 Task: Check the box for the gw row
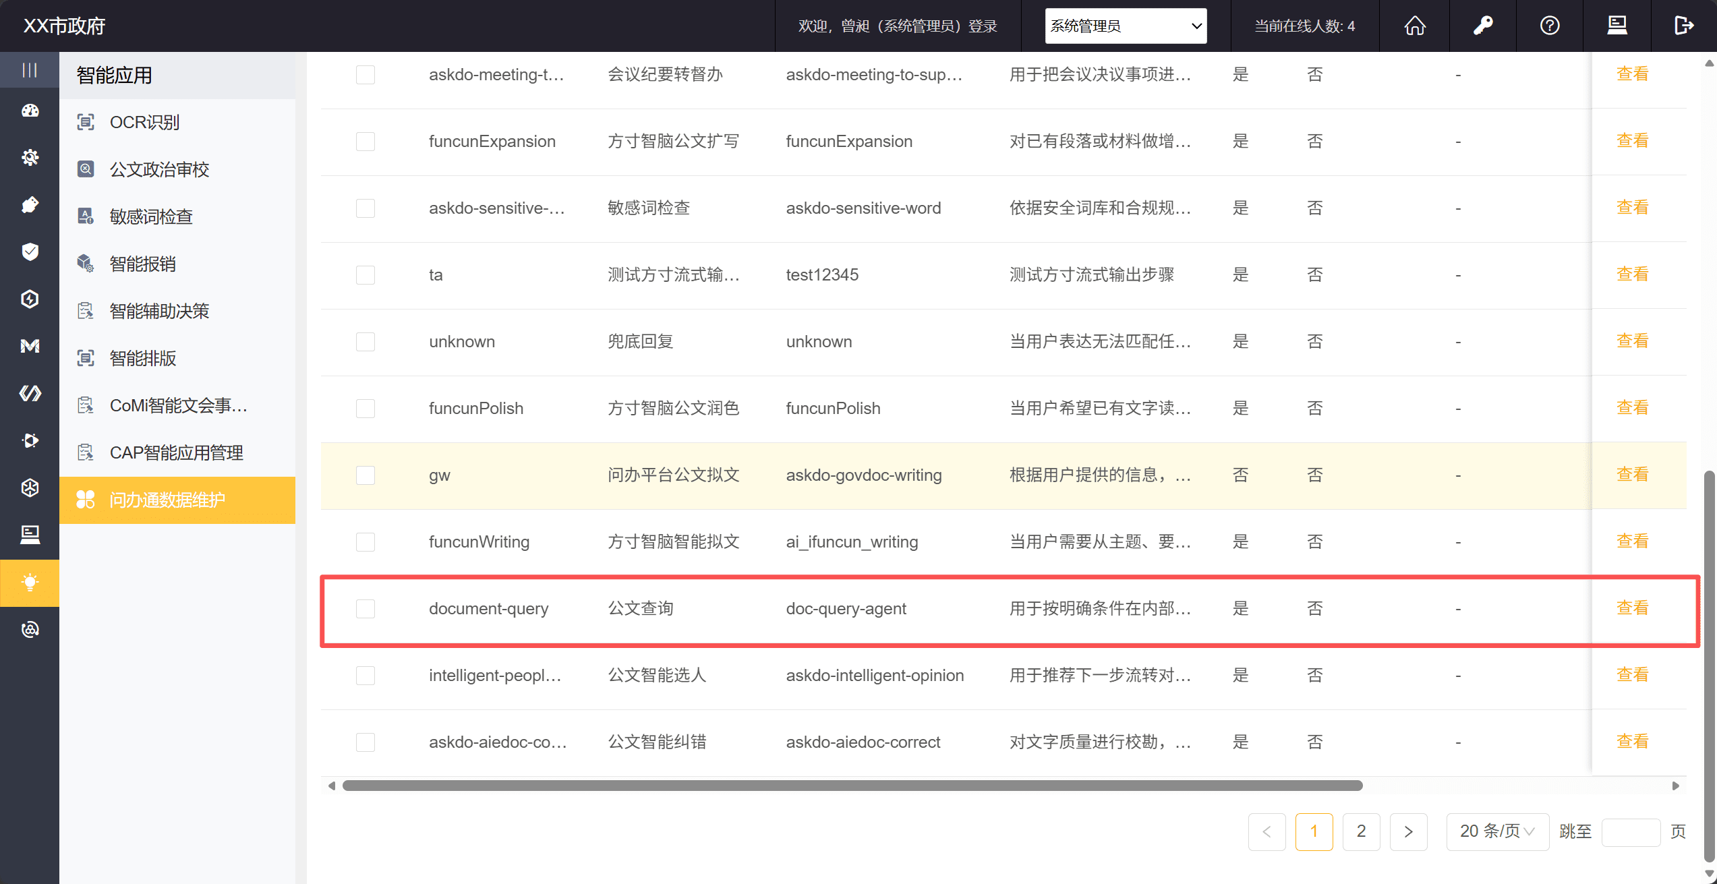[366, 475]
